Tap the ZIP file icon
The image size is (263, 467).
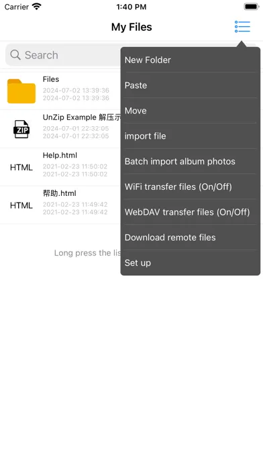click(21, 129)
